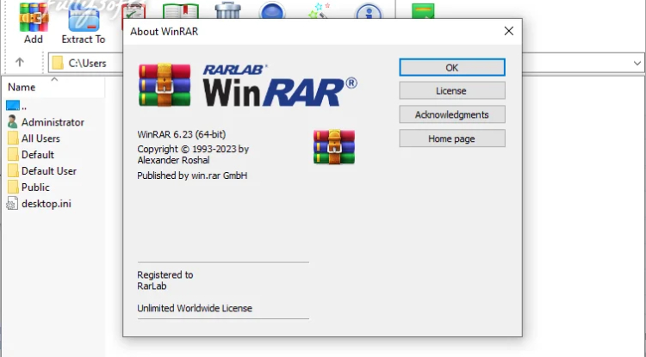Open the License information button
This screenshot has height=357, width=646.
[x=452, y=90]
